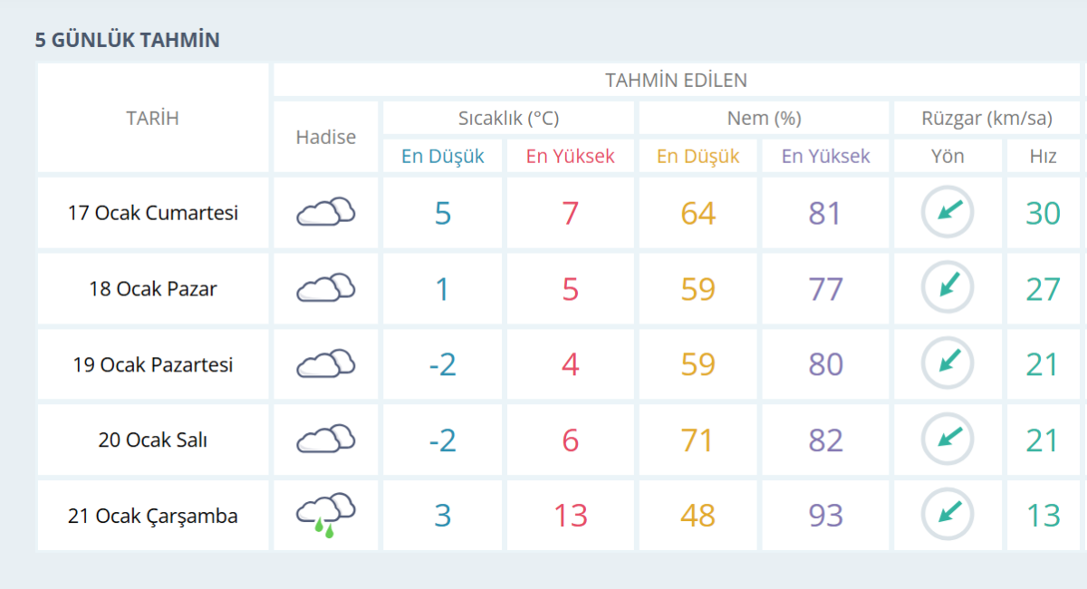The width and height of the screenshot is (1087, 589).
Task: Click the wind speed value 30
Action: 1043,213
